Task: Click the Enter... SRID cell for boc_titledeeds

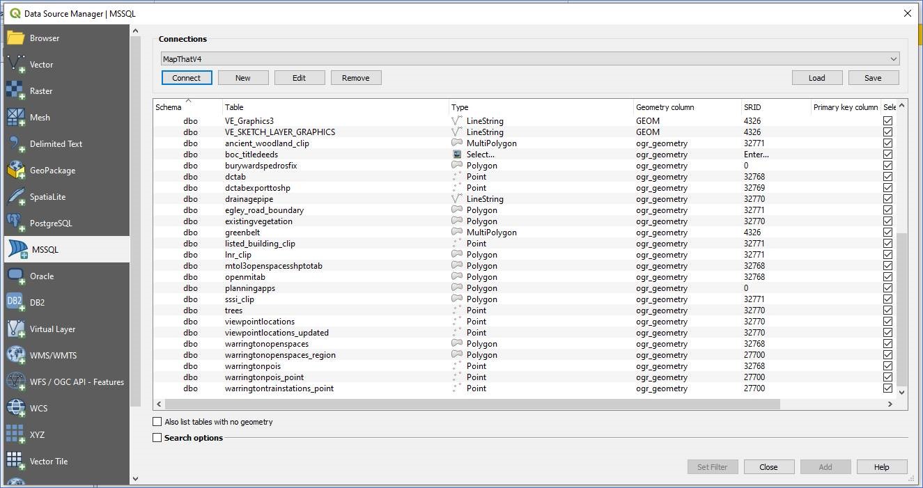Action: pyautogui.click(x=757, y=155)
